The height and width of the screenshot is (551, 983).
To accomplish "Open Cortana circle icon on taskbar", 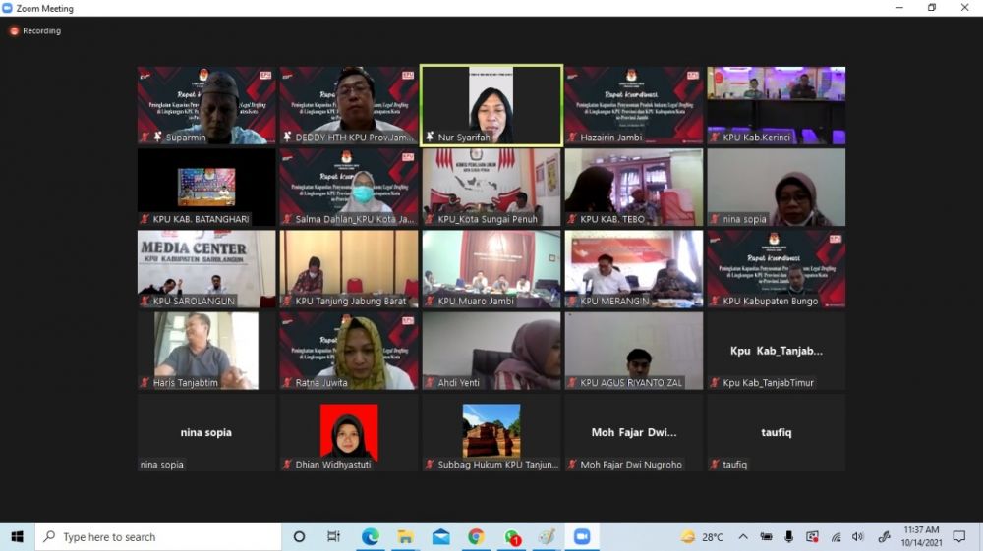I will (x=300, y=536).
